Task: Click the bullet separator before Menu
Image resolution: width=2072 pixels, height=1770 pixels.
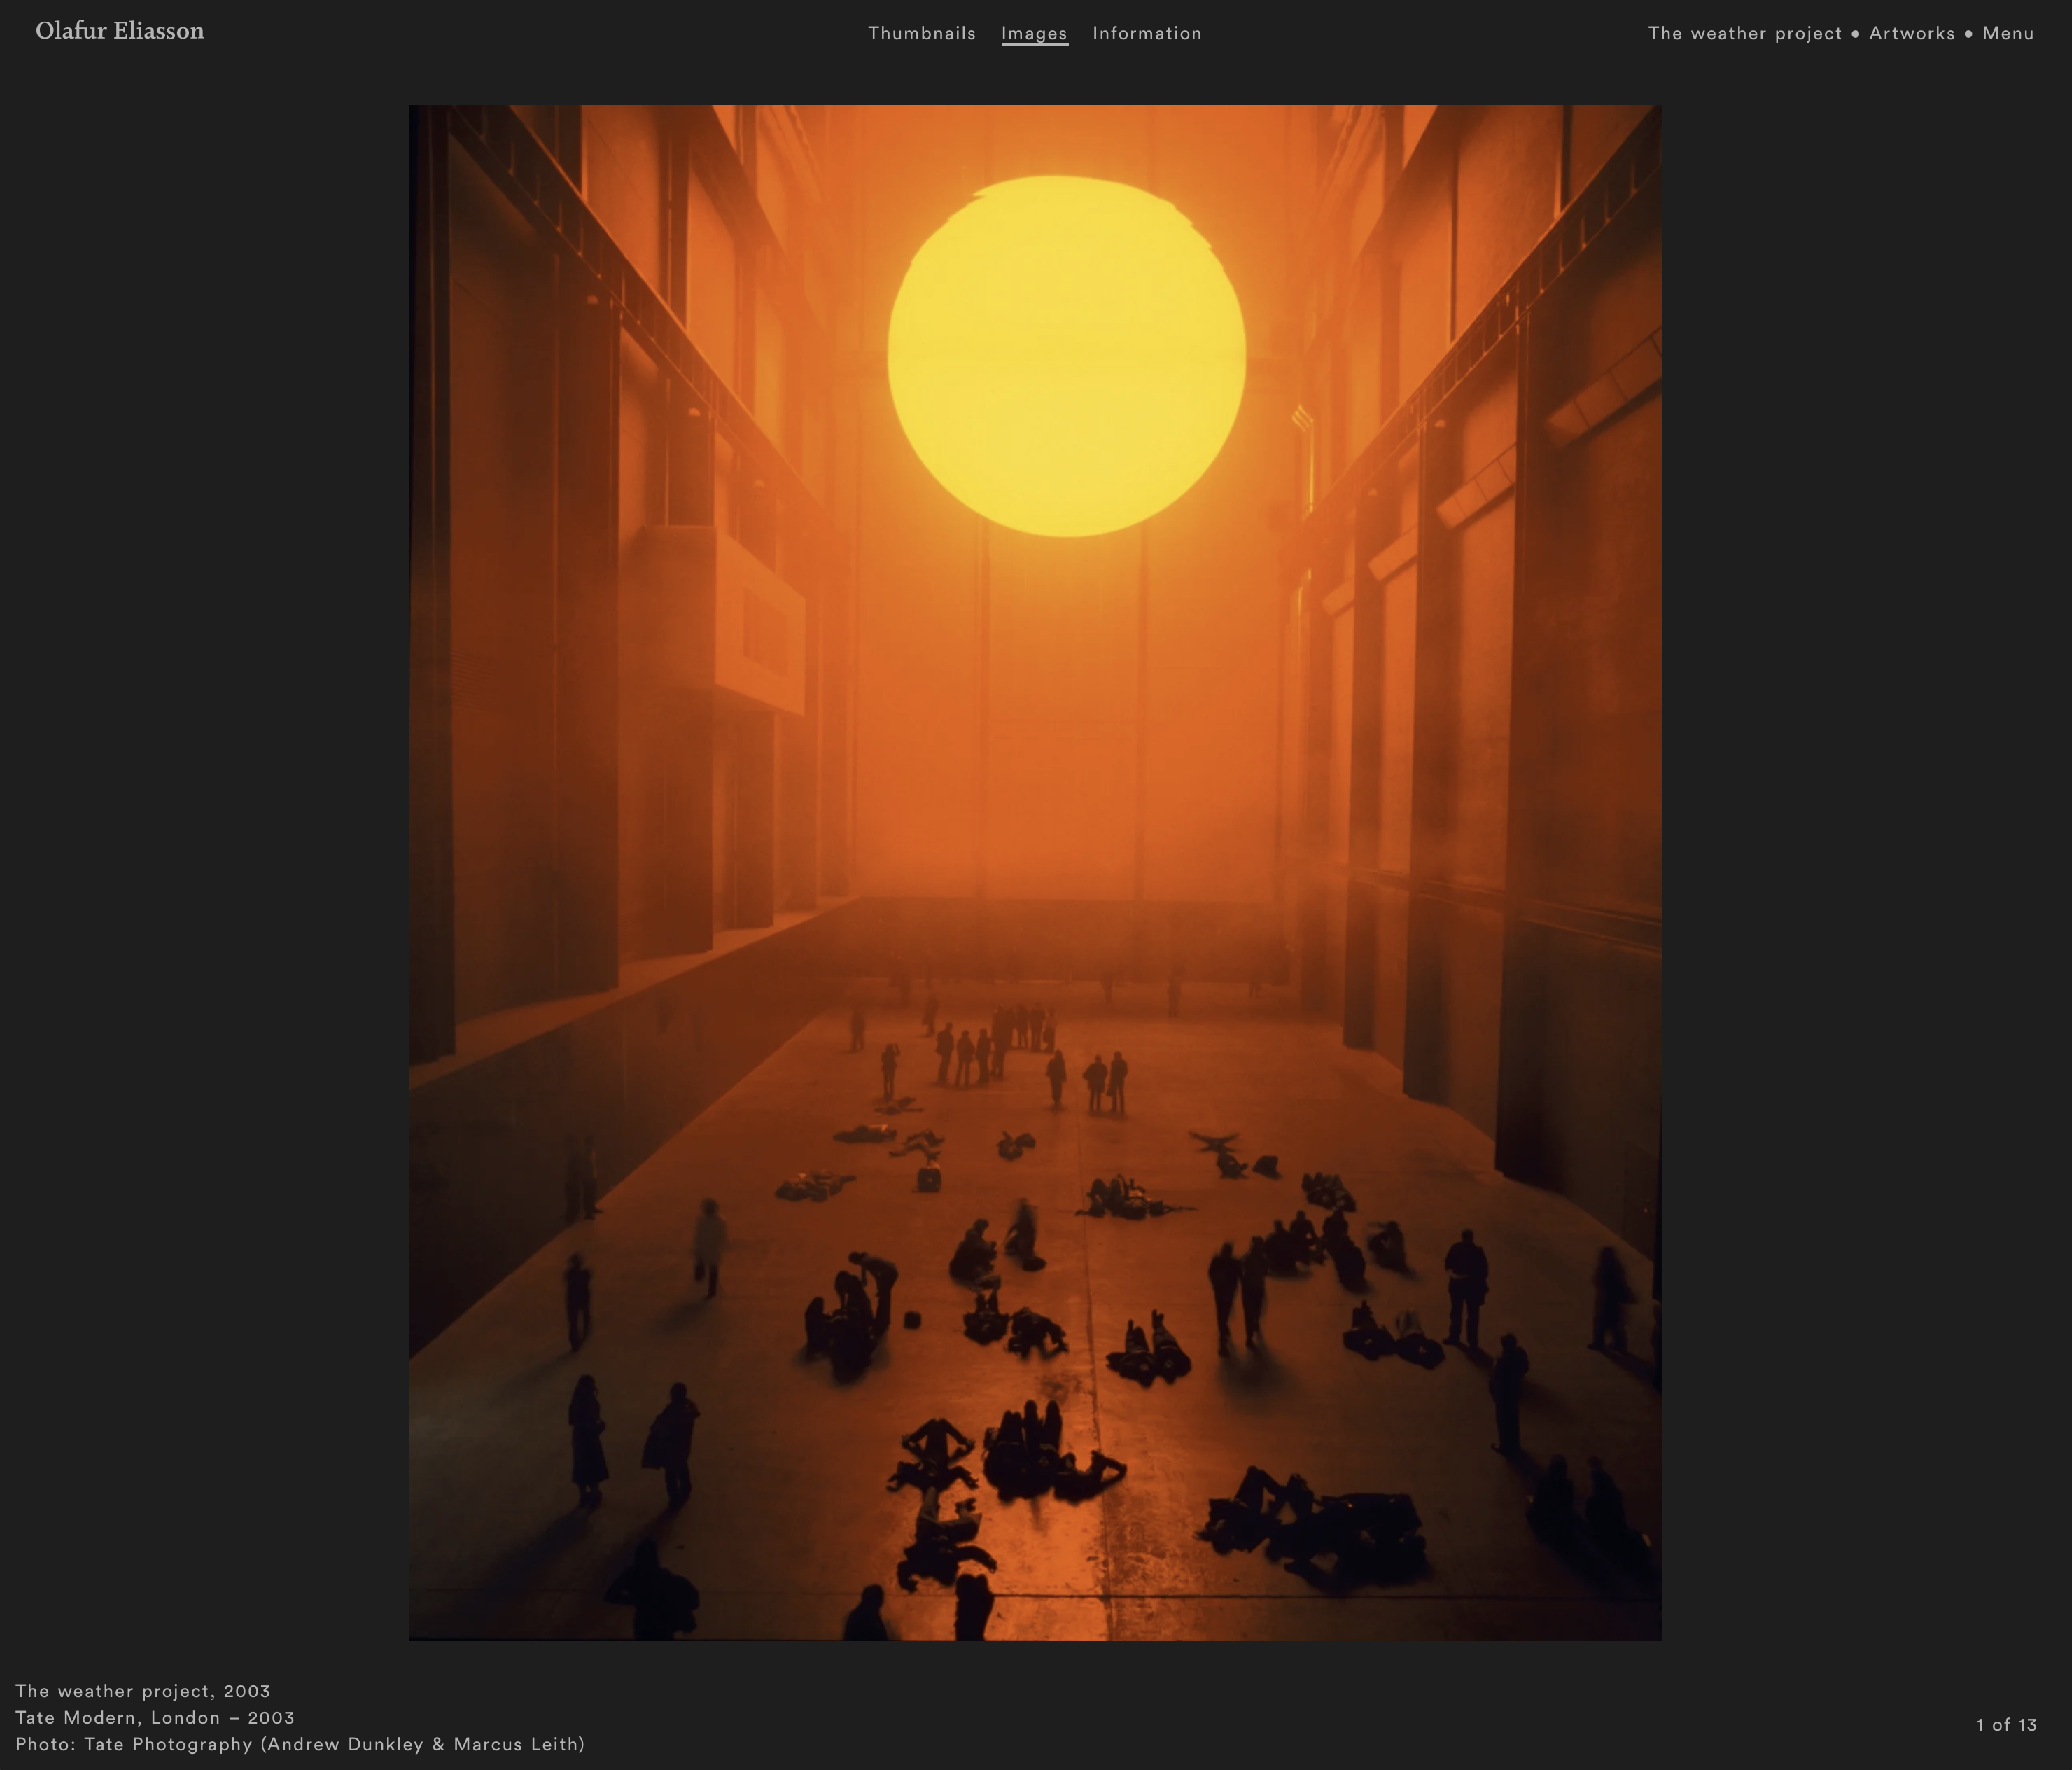Action: [x=1968, y=34]
